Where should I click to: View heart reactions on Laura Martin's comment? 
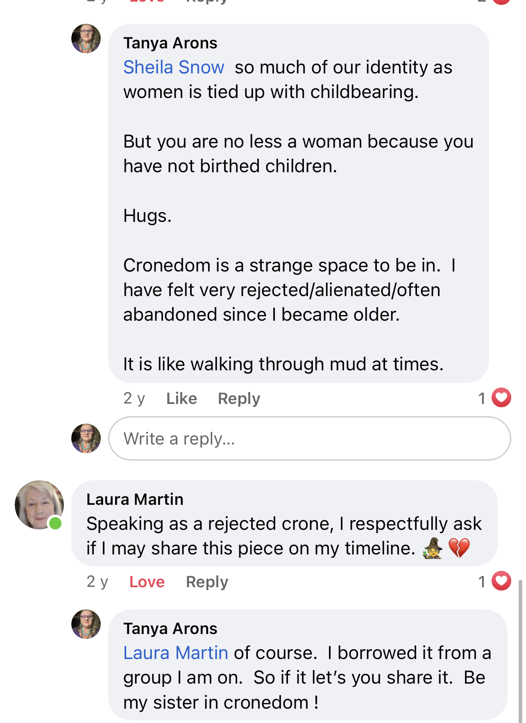coord(494,581)
